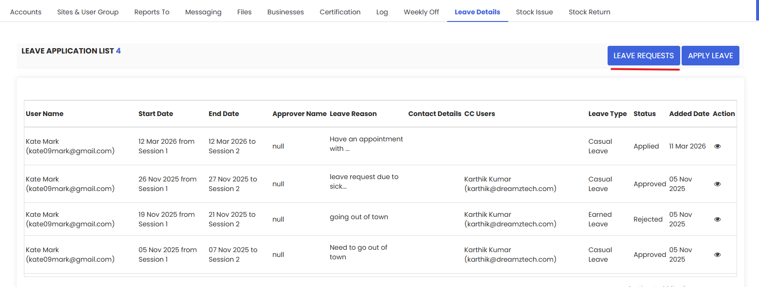Viewport: 759px width, 287px height.
Task: Open the Files tab
Action: (x=244, y=12)
